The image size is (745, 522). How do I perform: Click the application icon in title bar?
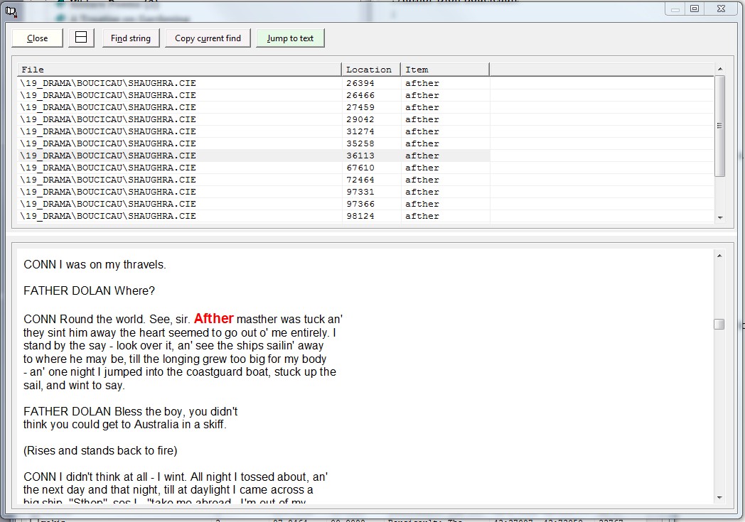pyautogui.click(x=11, y=11)
